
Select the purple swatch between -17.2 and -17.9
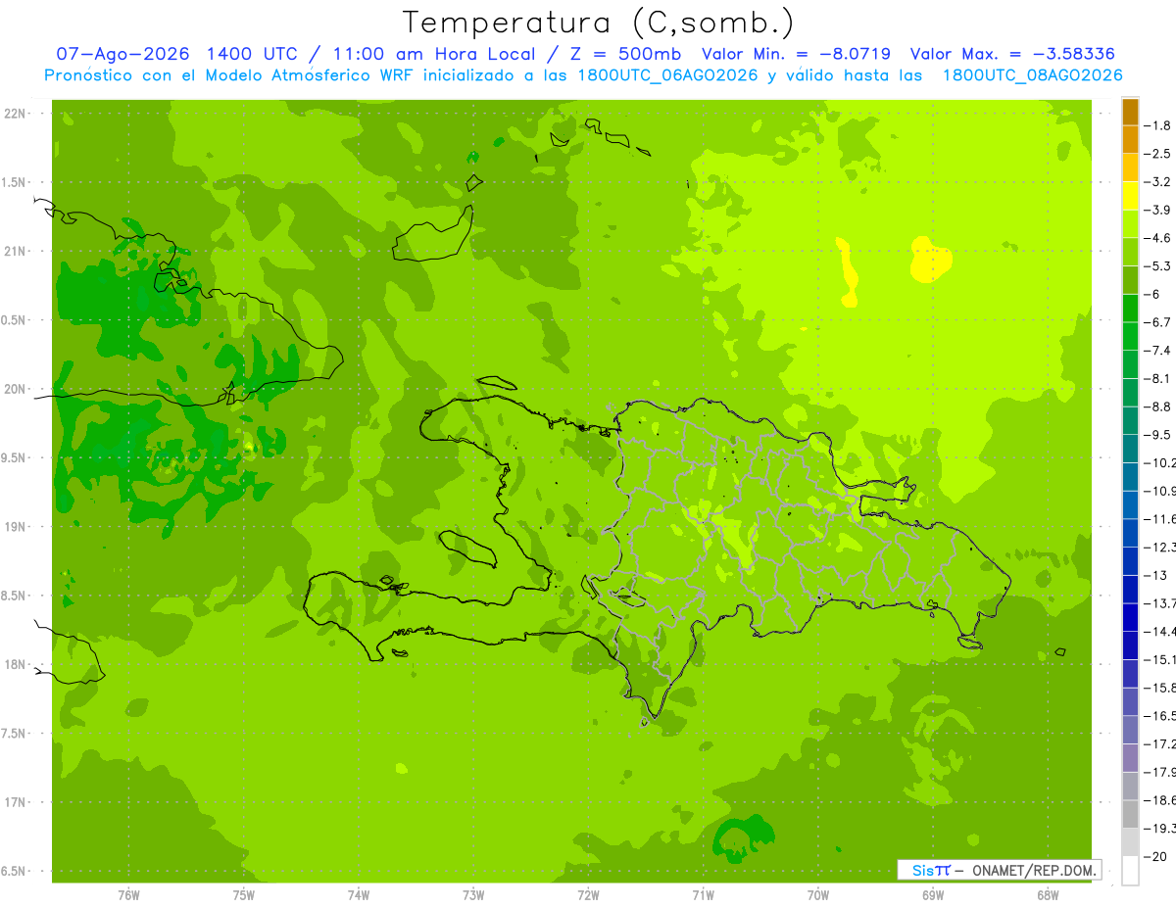click(1130, 757)
